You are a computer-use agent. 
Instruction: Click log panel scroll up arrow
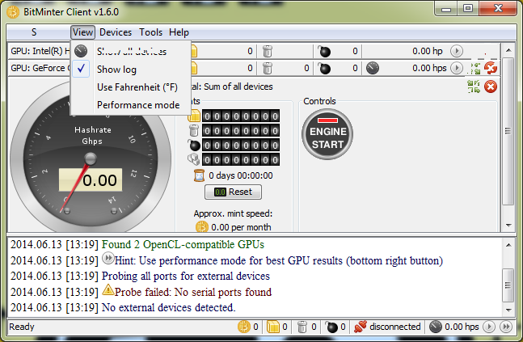(508, 245)
